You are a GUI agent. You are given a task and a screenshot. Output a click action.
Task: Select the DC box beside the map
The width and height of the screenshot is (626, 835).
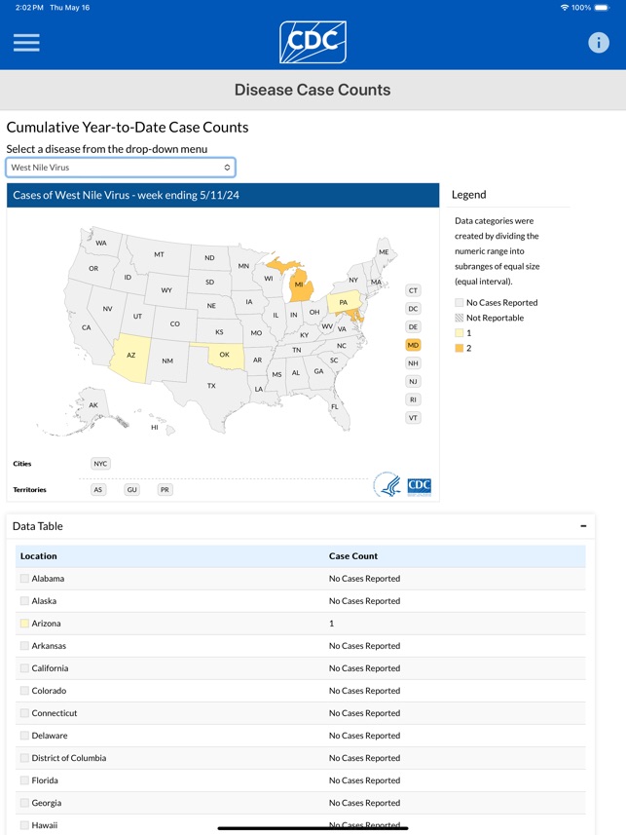pos(413,308)
